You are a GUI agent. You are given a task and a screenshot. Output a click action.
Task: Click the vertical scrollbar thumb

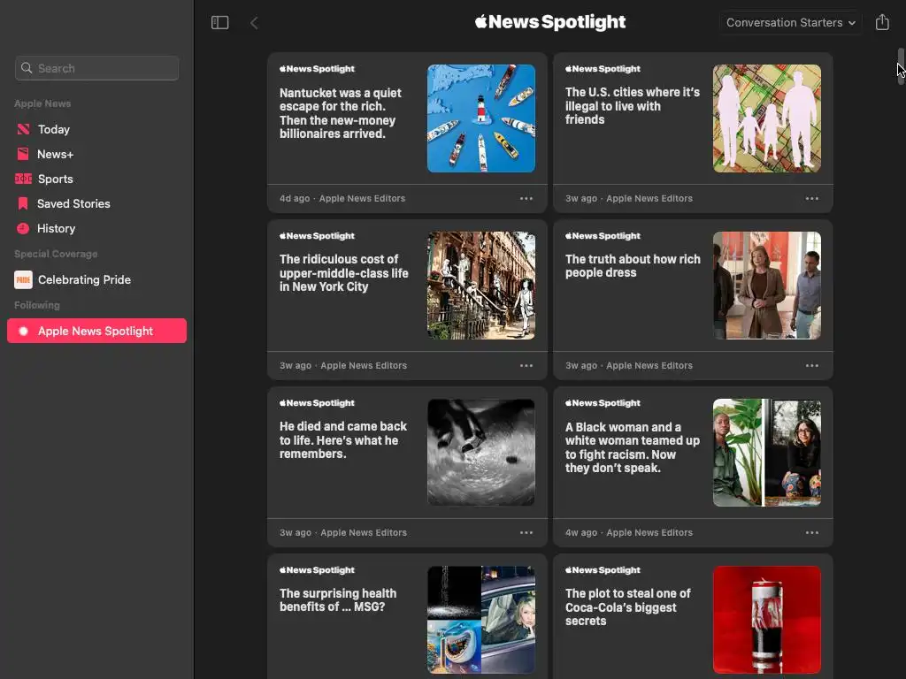click(900, 66)
